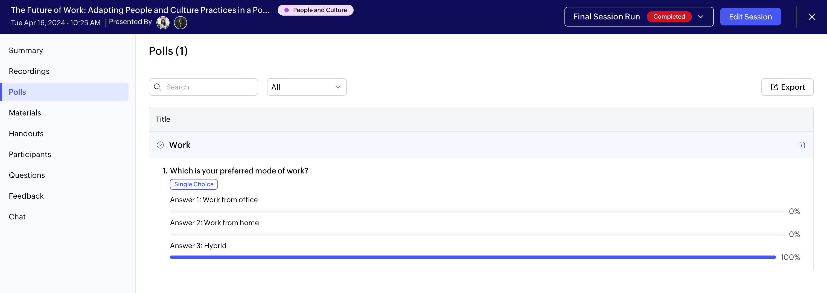Image resolution: width=827 pixels, height=293 pixels.
Task: Click the poll question text
Action: pyautogui.click(x=239, y=171)
